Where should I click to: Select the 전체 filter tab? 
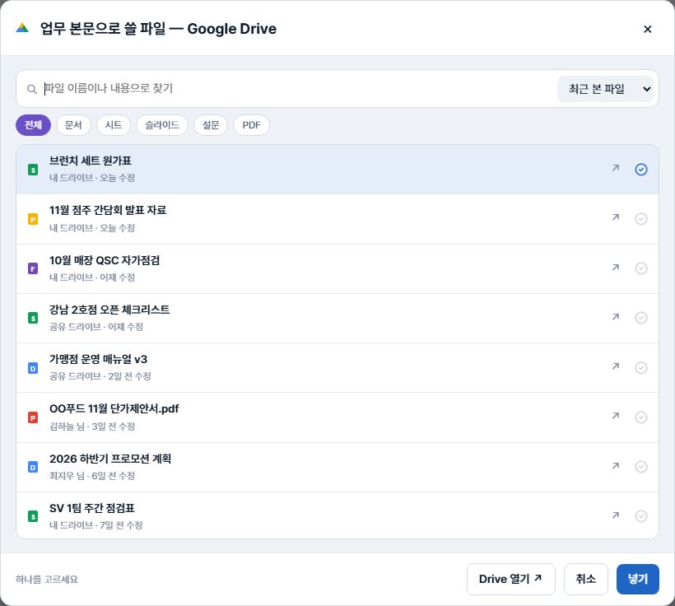click(33, 125)
